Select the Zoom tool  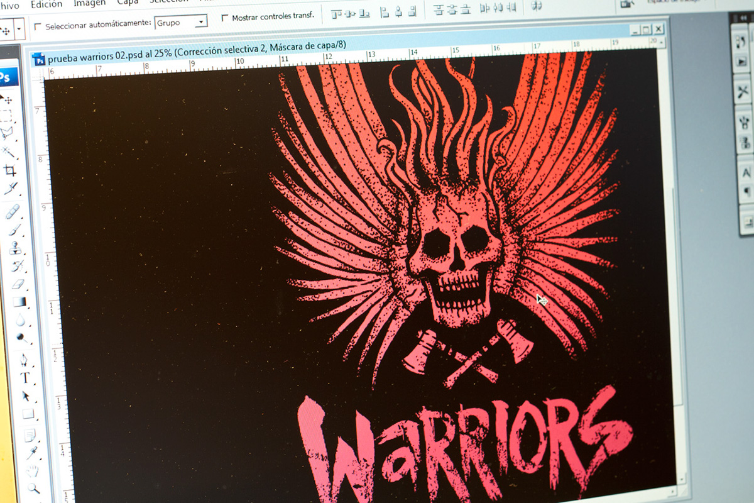point(33,488)
